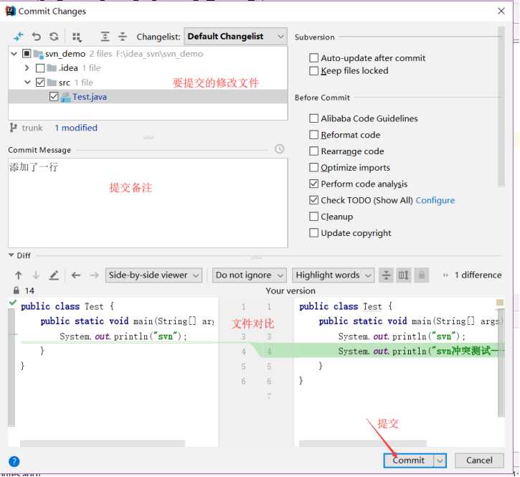Enable Auto-update after commit

click(313, 58)
